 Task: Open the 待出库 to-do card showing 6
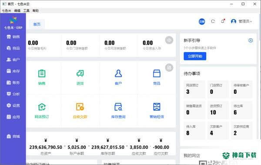click(242, 110)
